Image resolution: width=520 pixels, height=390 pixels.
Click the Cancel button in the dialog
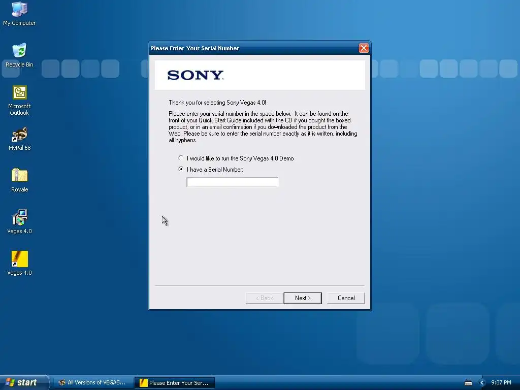(x=346, y=298)
